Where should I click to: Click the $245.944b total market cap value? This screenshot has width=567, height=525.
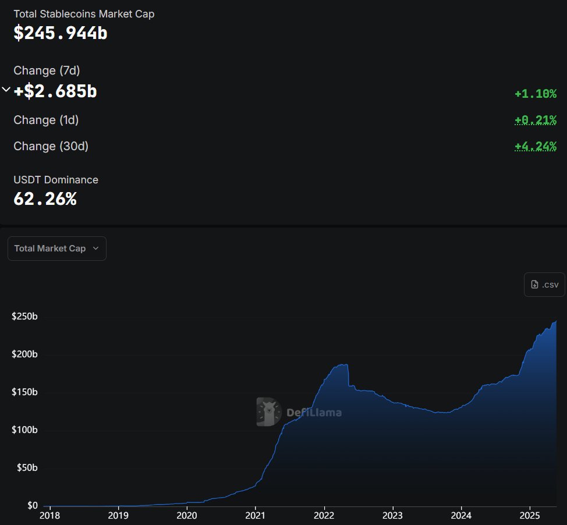coord(61,33)
